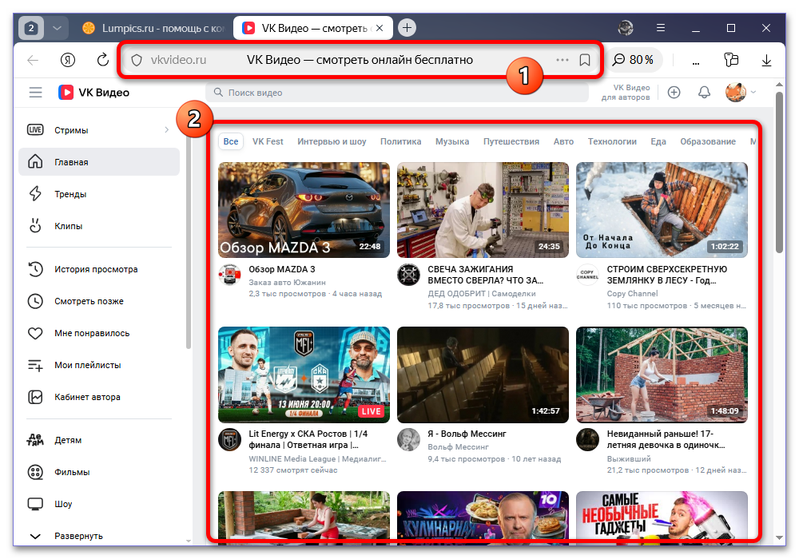Play the Я - Вольф Мессинг thumbnail
Image resolution: width=799 pixels, height=559 pixels.
pyautogui.click(x=483, y=375)
